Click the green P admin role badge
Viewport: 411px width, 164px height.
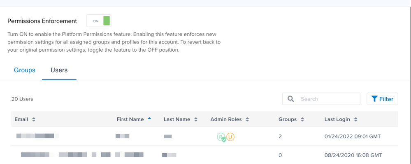221,137
